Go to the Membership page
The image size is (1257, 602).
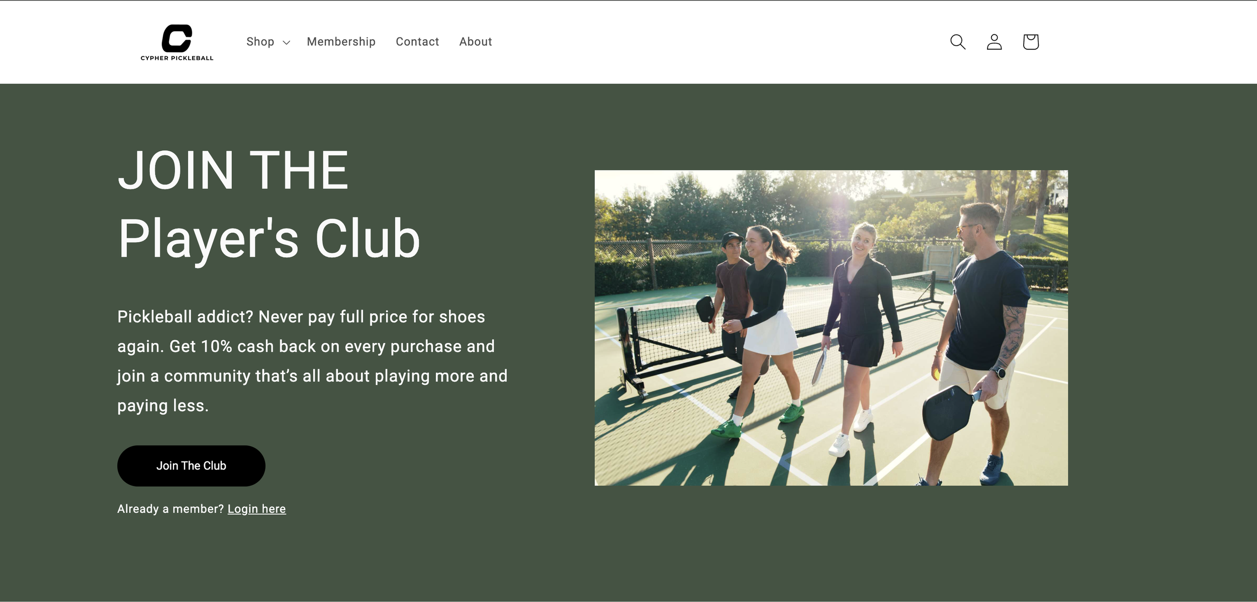click(341, 42)
